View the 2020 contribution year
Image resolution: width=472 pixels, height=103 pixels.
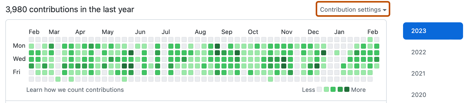419,95
